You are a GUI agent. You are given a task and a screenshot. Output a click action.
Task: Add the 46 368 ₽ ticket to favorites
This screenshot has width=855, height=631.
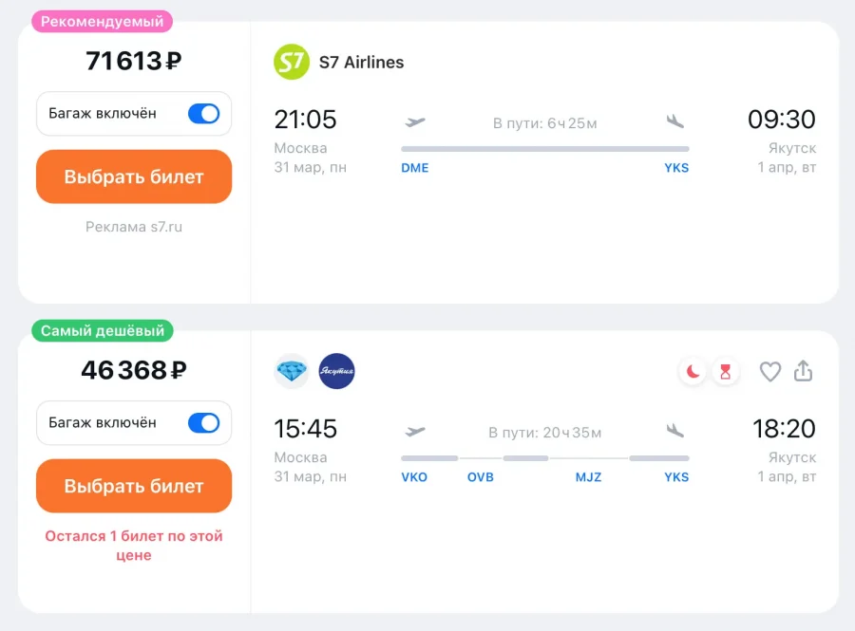tap(769, 372)
